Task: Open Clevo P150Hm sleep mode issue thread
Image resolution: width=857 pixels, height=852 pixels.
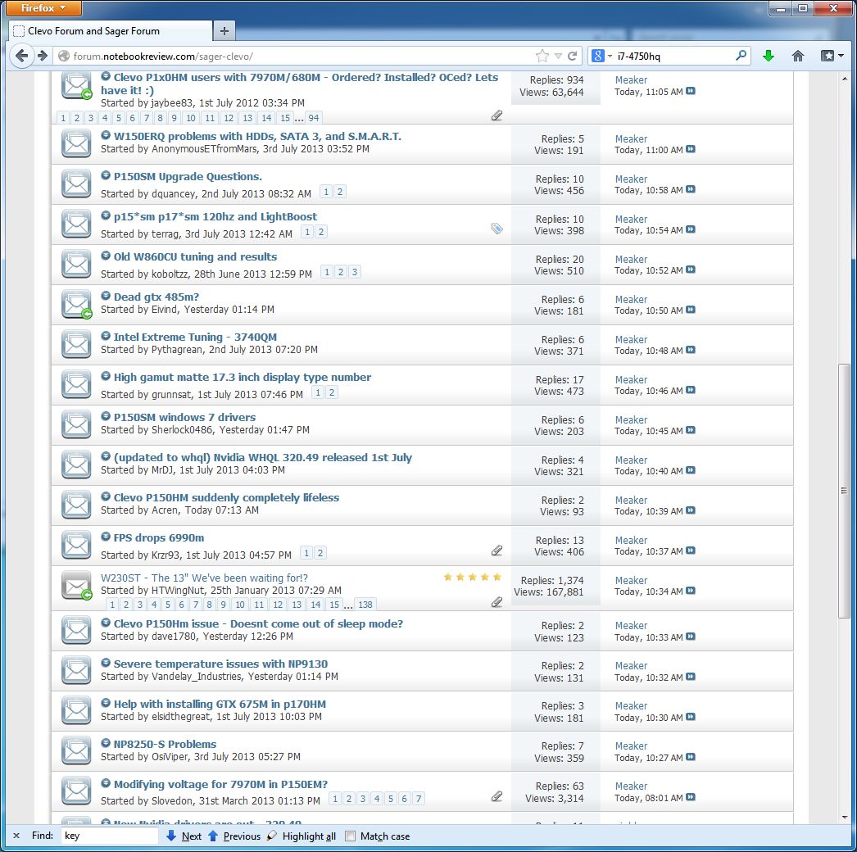Action: (258, 623)
